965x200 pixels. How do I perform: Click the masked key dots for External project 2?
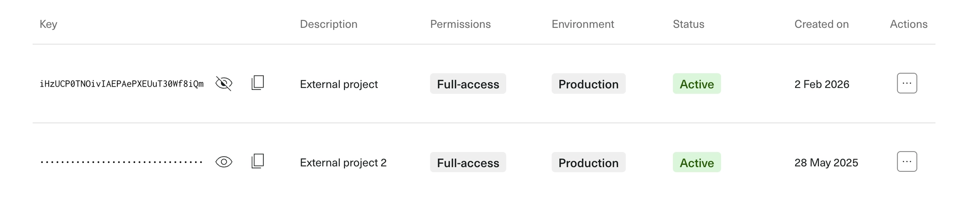(x=122, y=162)
